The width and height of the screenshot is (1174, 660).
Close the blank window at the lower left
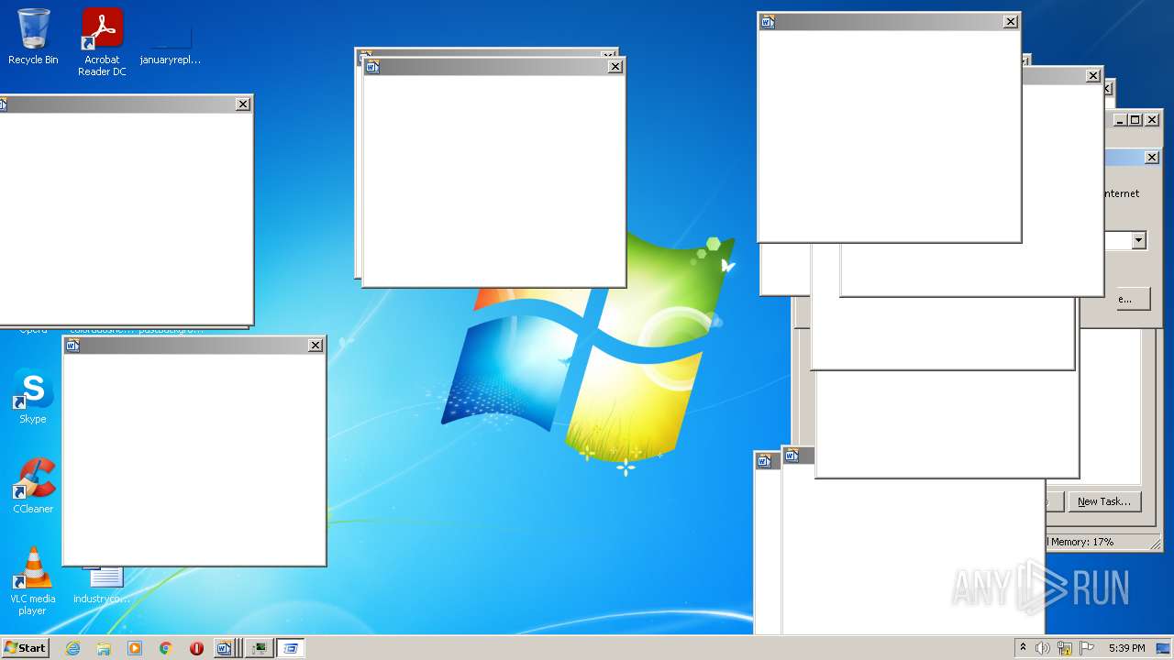point(316,346)
